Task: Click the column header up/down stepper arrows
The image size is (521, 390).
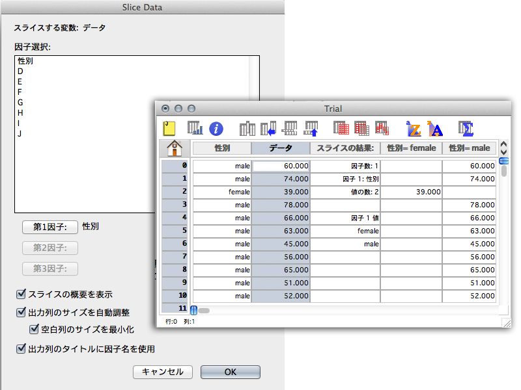Action: tap(503, 148)
